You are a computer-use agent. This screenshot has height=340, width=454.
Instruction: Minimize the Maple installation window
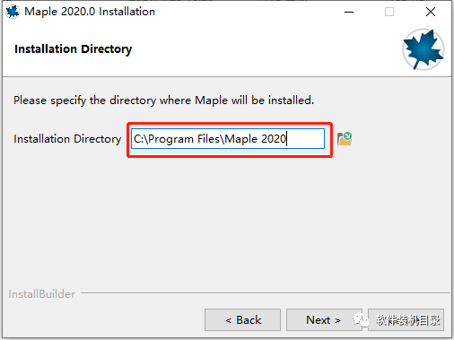(x=349, y=12)
